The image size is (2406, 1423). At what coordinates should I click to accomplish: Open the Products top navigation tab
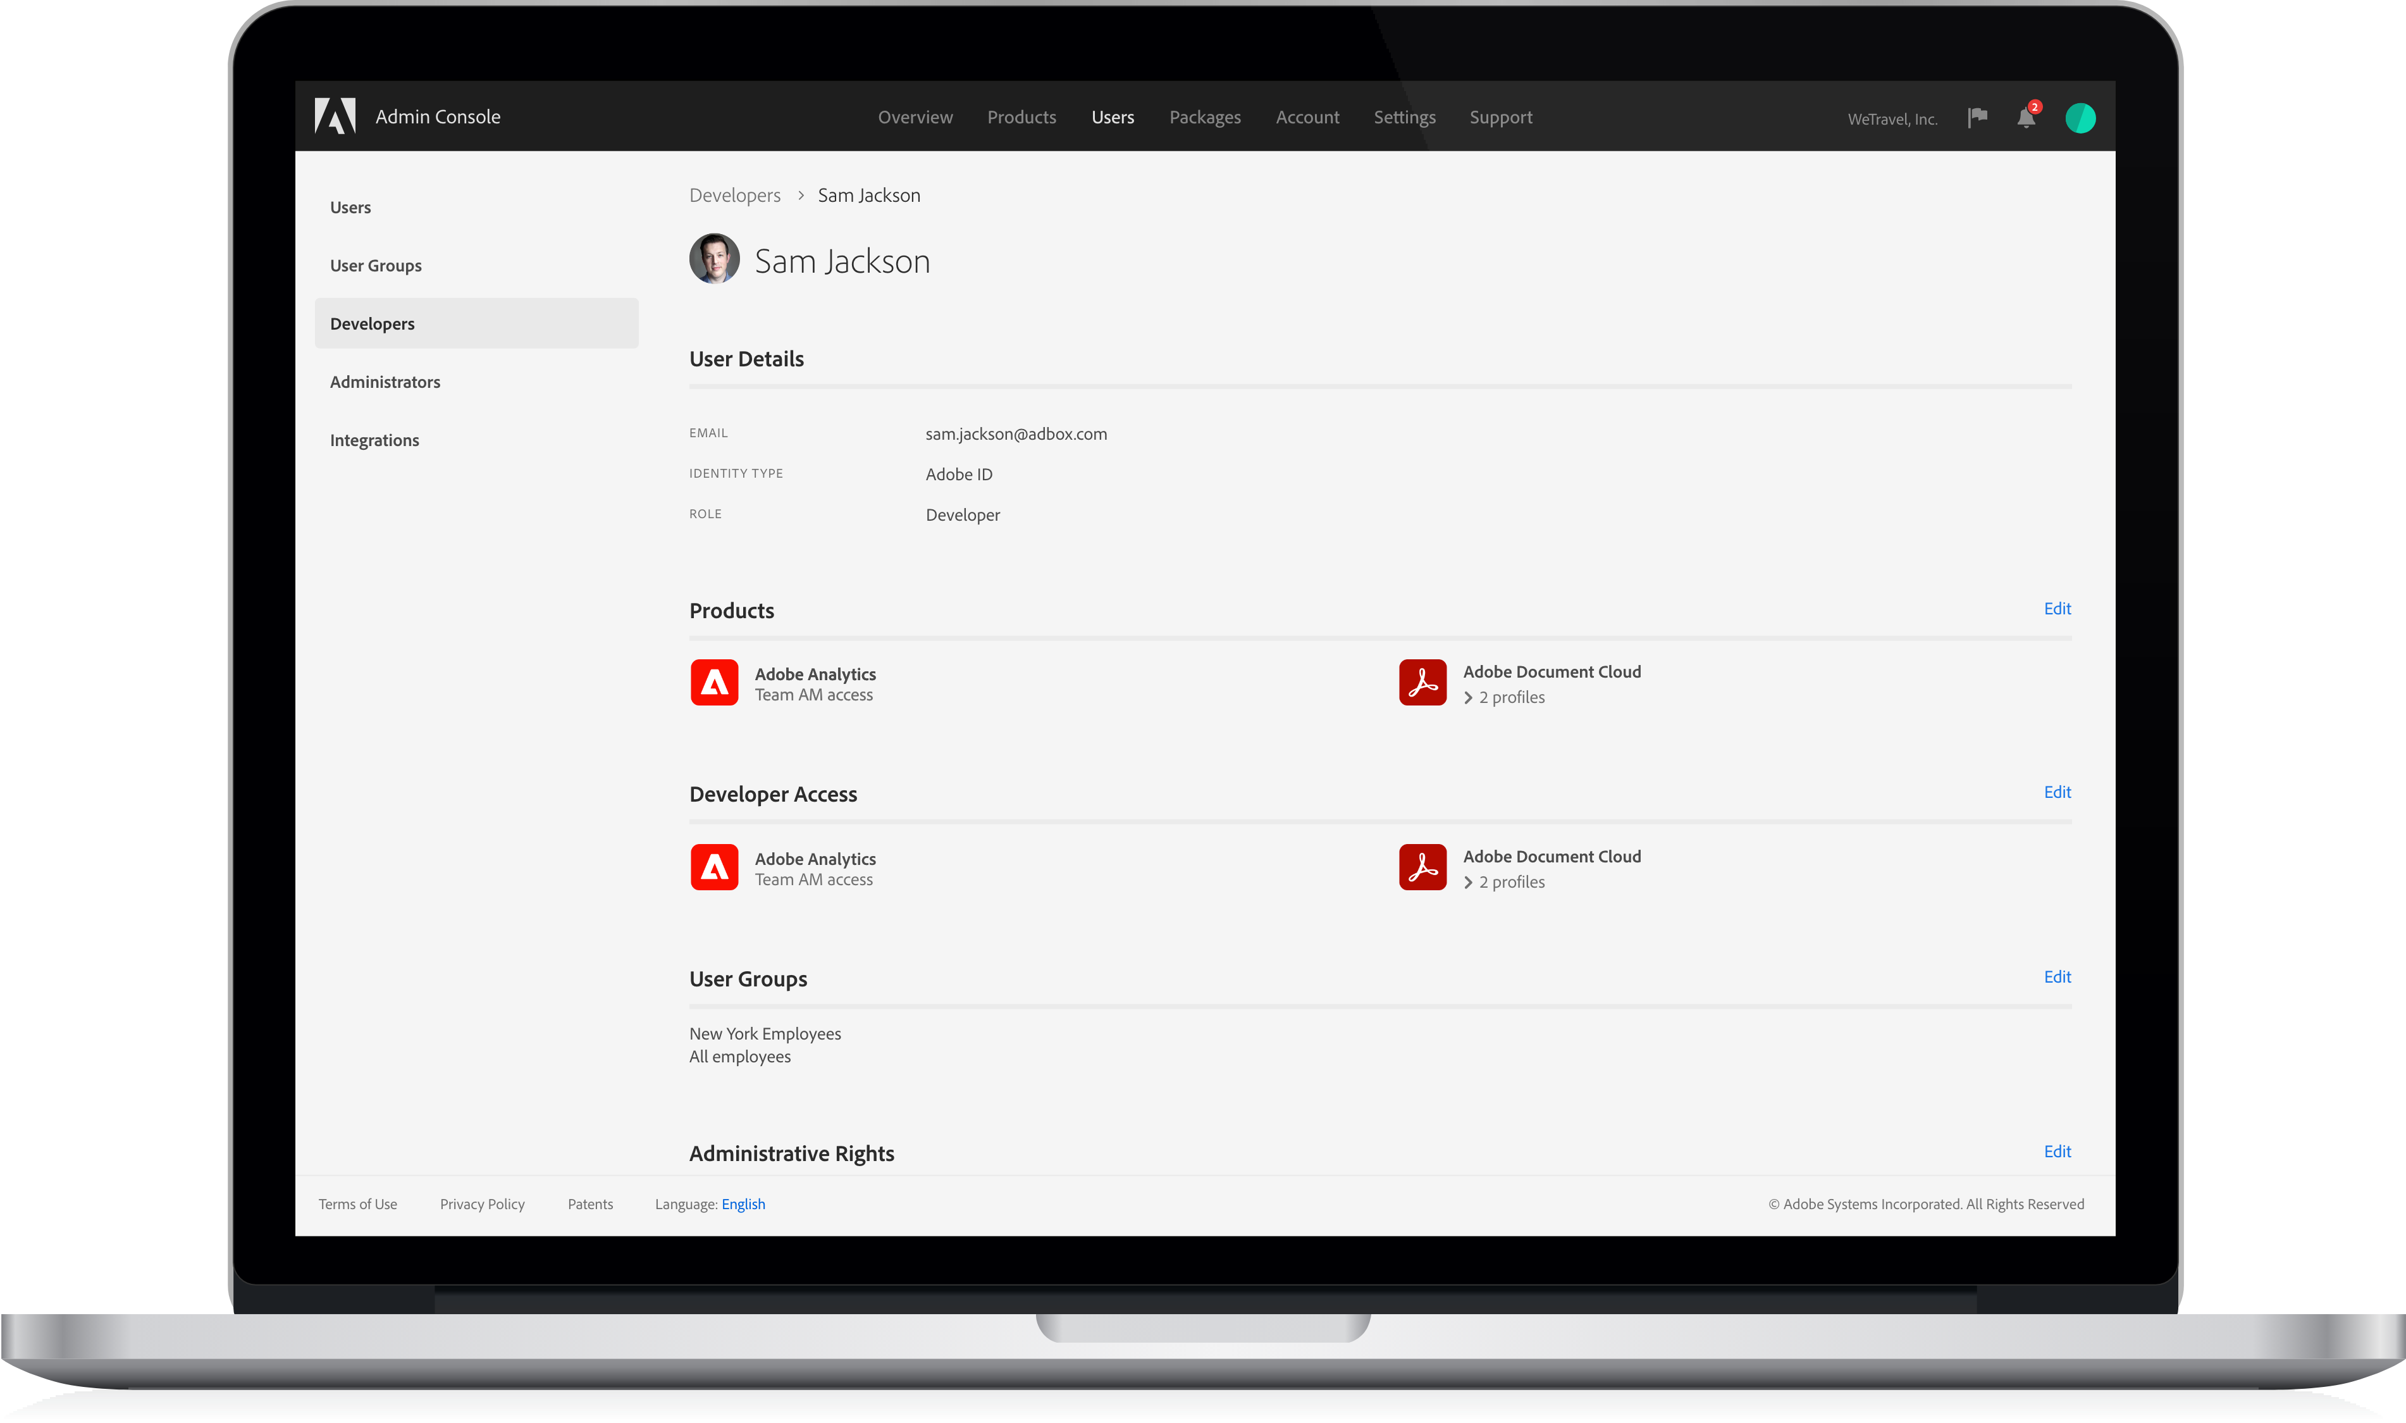pyautogui.click(x=1022, y=117)
